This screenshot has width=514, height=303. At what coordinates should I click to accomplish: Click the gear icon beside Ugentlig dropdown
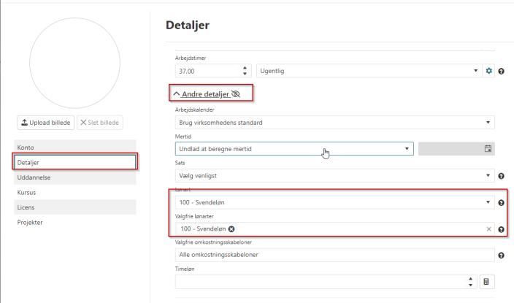[x=489, y=71]
